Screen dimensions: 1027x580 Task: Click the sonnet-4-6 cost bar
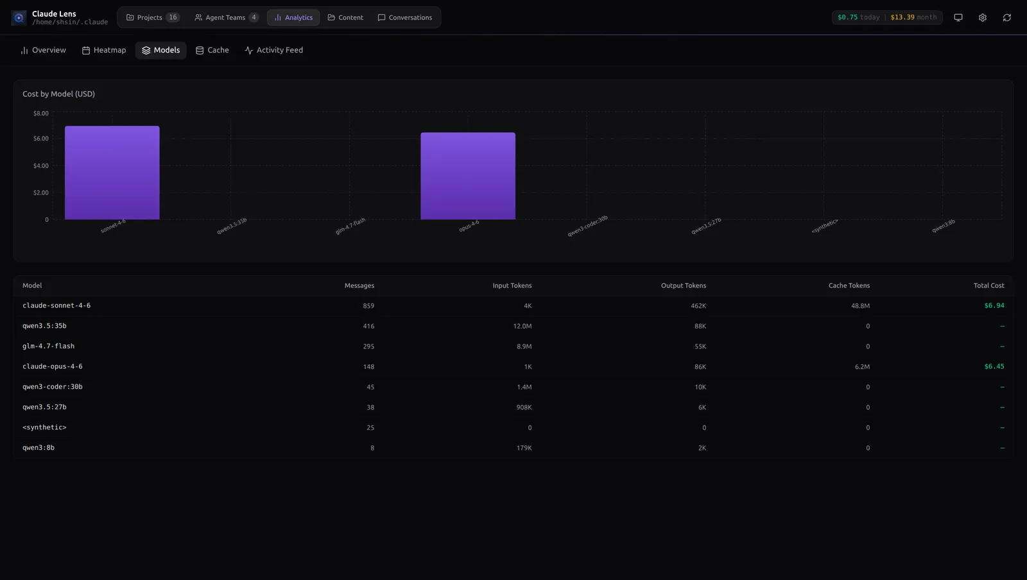[x=112, y=173]
